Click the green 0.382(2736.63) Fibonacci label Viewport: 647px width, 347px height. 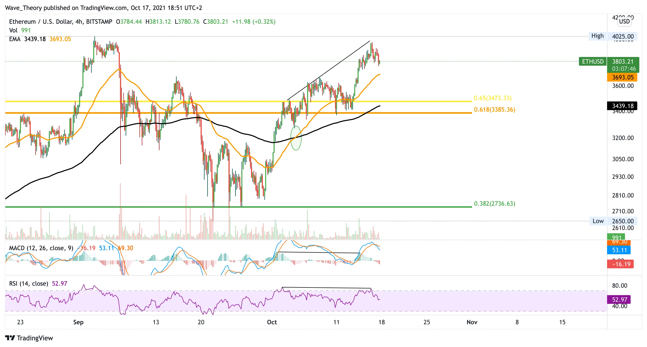(494, 204)
